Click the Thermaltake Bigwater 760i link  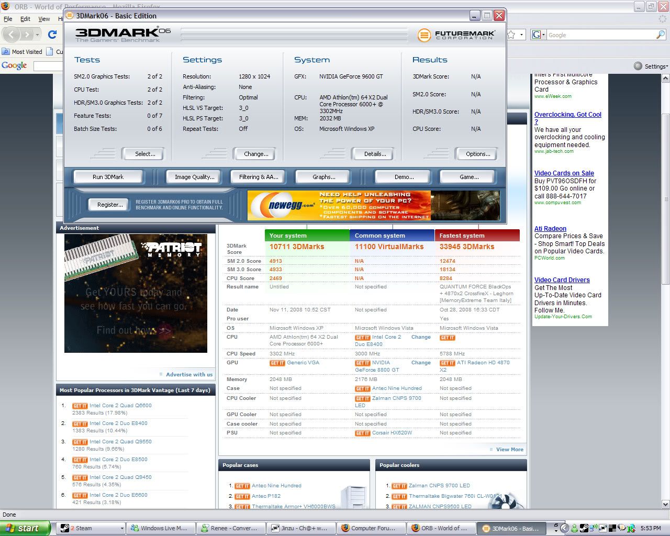click(454, 496)
